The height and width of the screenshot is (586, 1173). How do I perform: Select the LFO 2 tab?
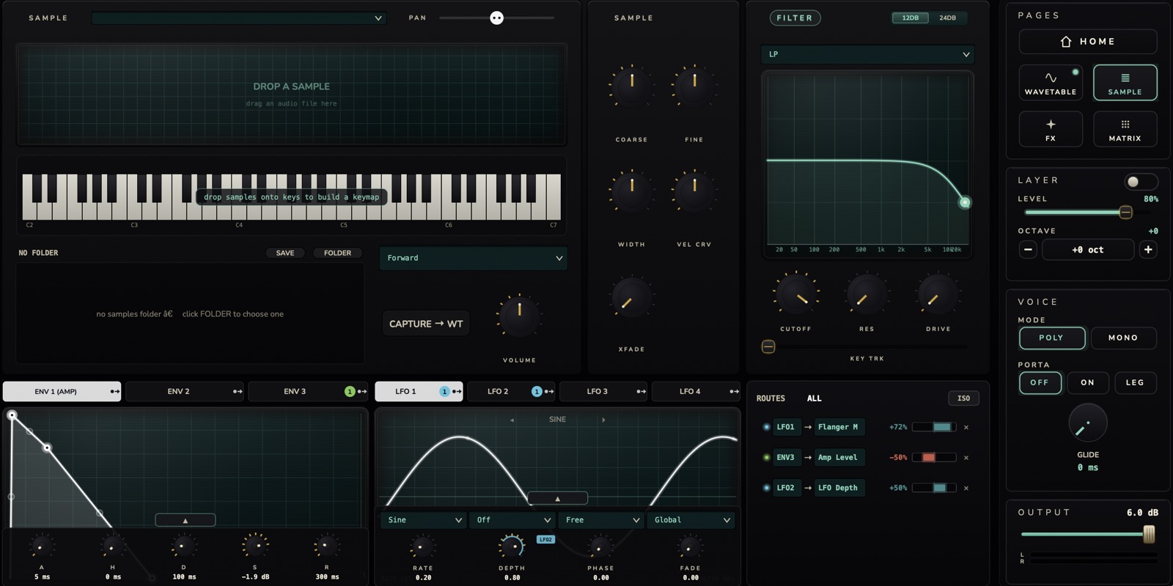click(512, 392)
